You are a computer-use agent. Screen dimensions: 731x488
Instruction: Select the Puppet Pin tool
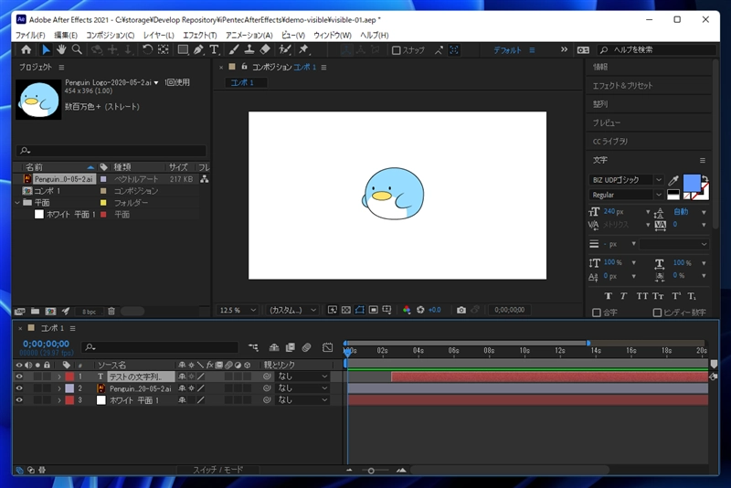(x=303, y=49)
